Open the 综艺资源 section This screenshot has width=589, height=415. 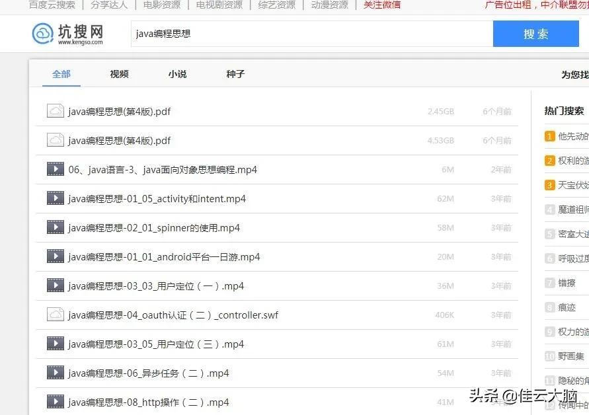pyautogui.click(x=276, y=5)
